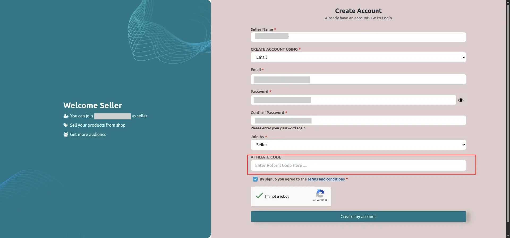Click the reCAPTCHA logo

[320, 193]
